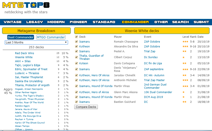Open the Trial Zap event link
Screen dimensions: 212x131
(150, 51)
